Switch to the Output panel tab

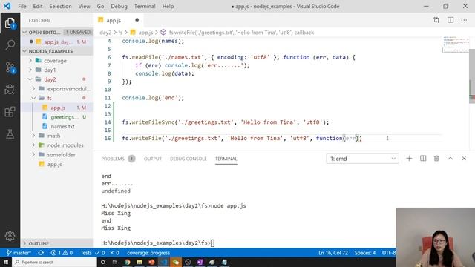click(153, 159)
